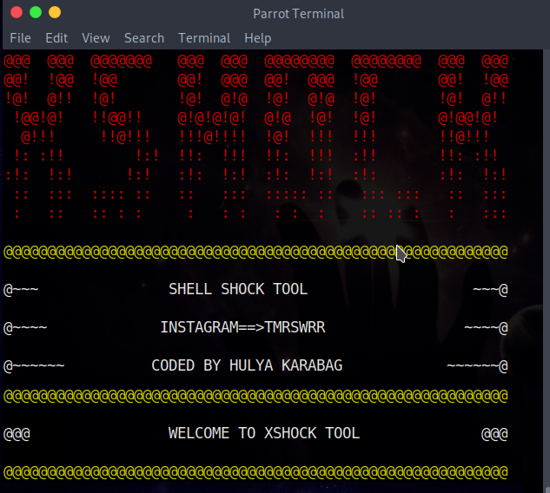
Task: Open the Edit menu
Action: [56, 38]
